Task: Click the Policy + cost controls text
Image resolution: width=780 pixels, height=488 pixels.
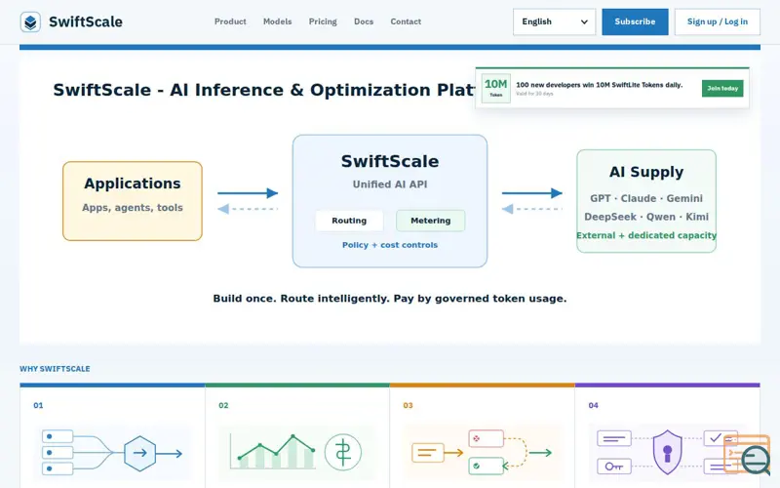Action: [390, 245]
